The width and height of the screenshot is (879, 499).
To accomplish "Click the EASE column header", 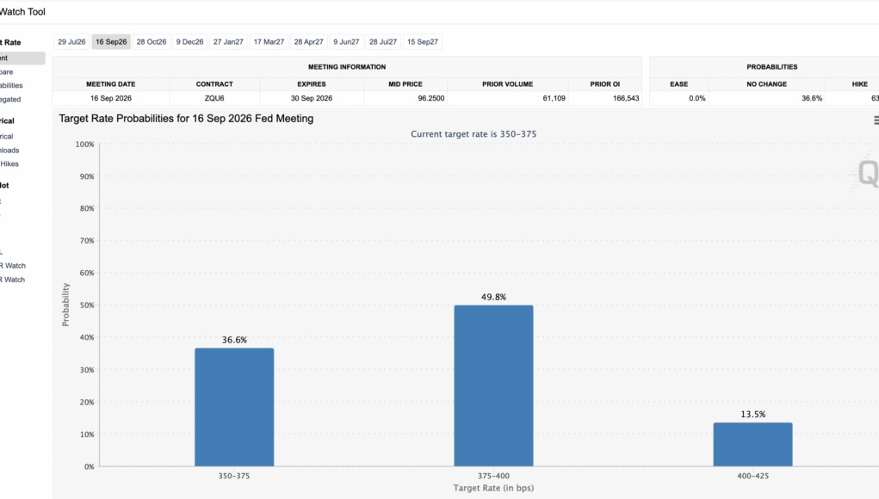I will [x=679, y=84].
